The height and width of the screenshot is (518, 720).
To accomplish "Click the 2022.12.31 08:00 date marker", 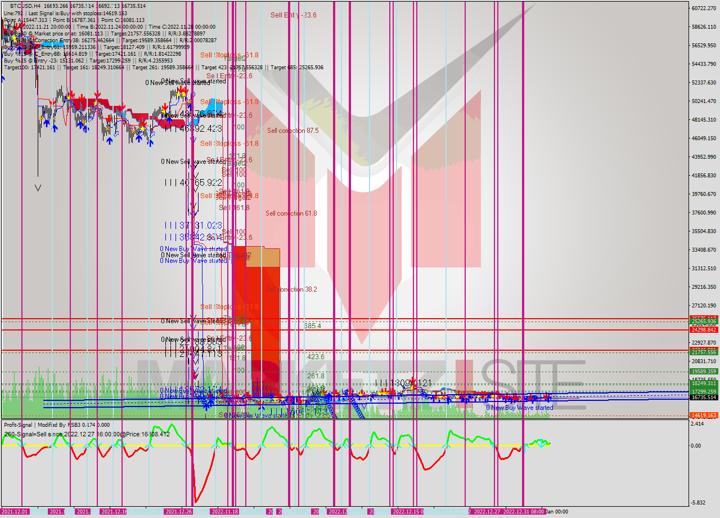I will pyautogui.click(x=524, y=511).
